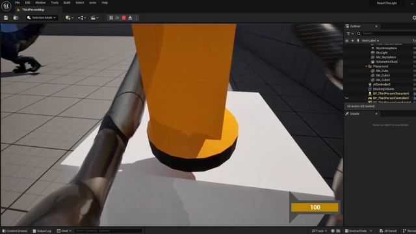Select SM_Cube in the Outliner

pos(382,71)
